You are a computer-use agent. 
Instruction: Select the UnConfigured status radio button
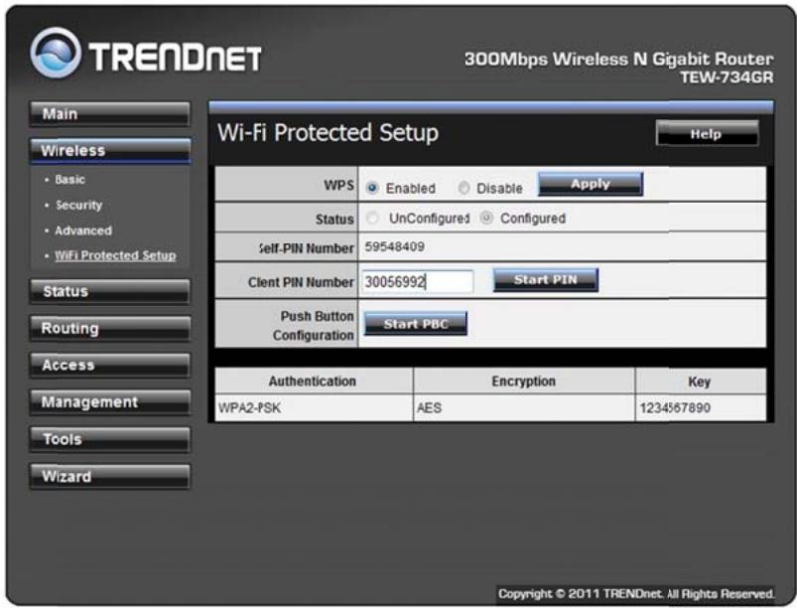pyautogui.click(x=372, y=219)
